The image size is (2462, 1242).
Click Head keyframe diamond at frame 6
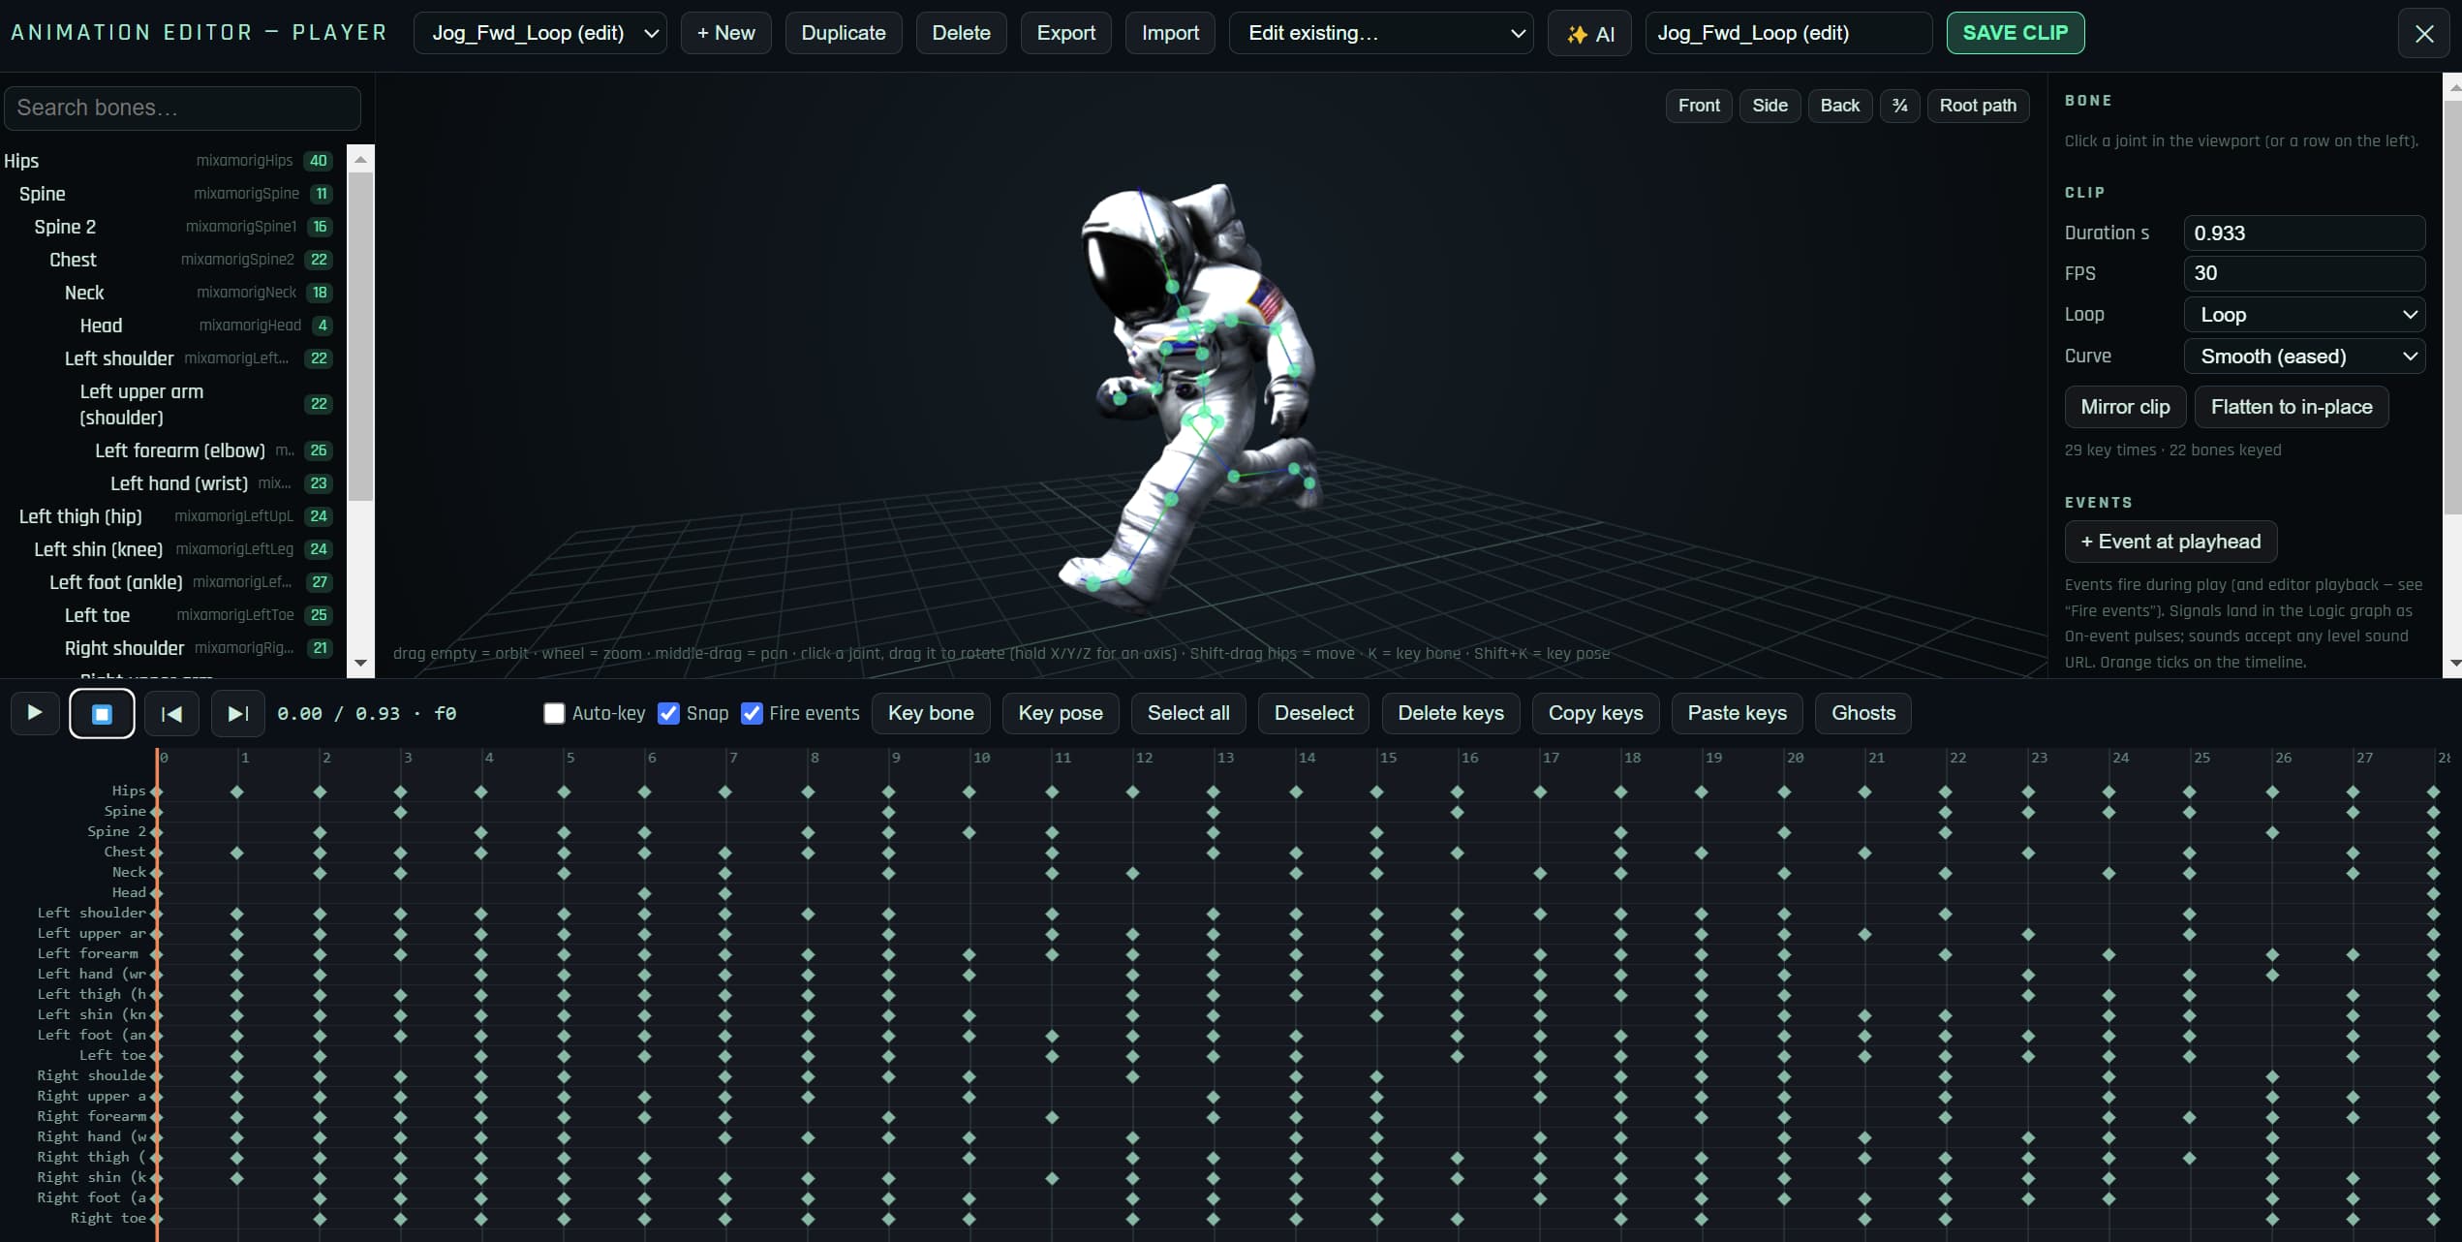(644, 893)
